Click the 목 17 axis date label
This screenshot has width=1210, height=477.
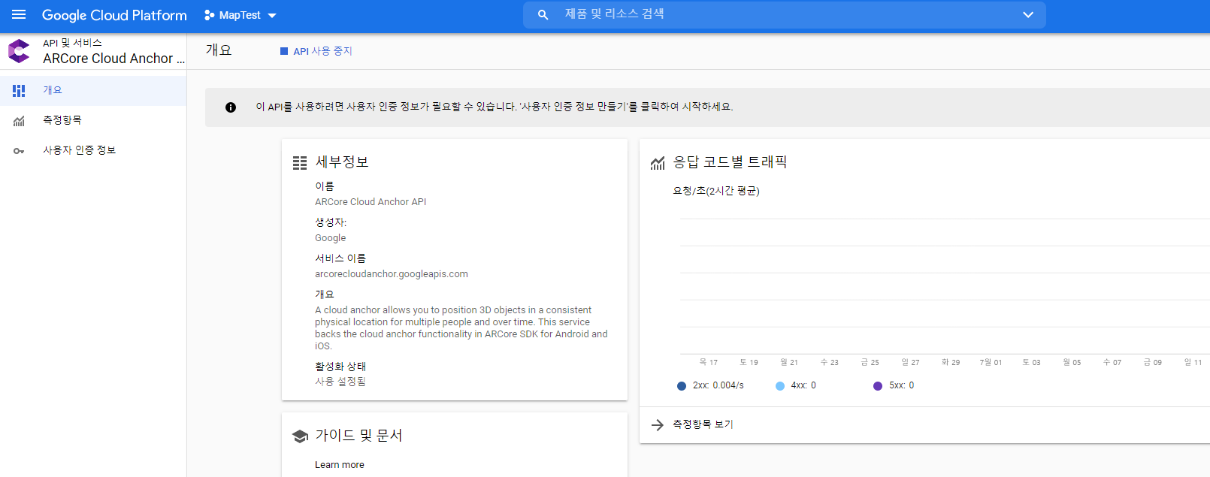coord(708,362)
